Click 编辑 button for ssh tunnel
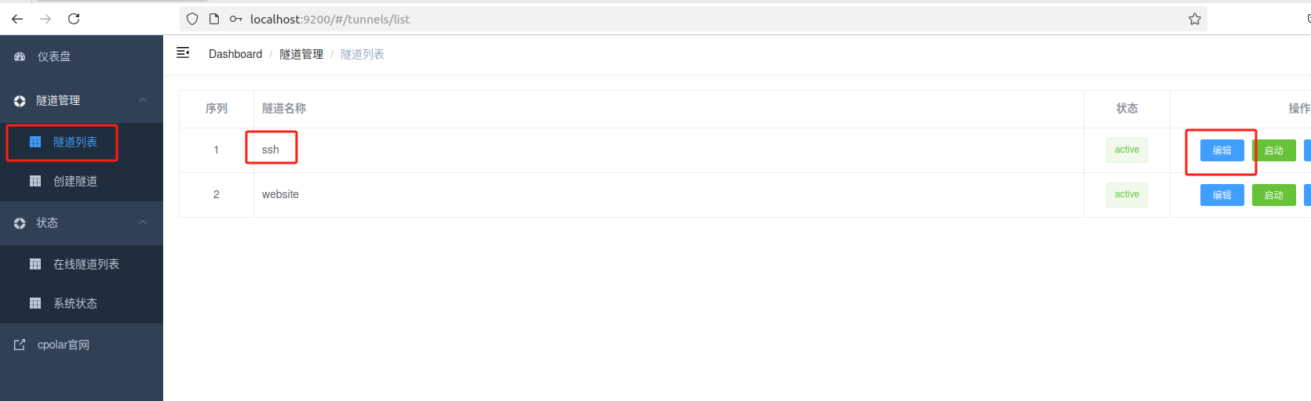 [x=1222, y=150]
